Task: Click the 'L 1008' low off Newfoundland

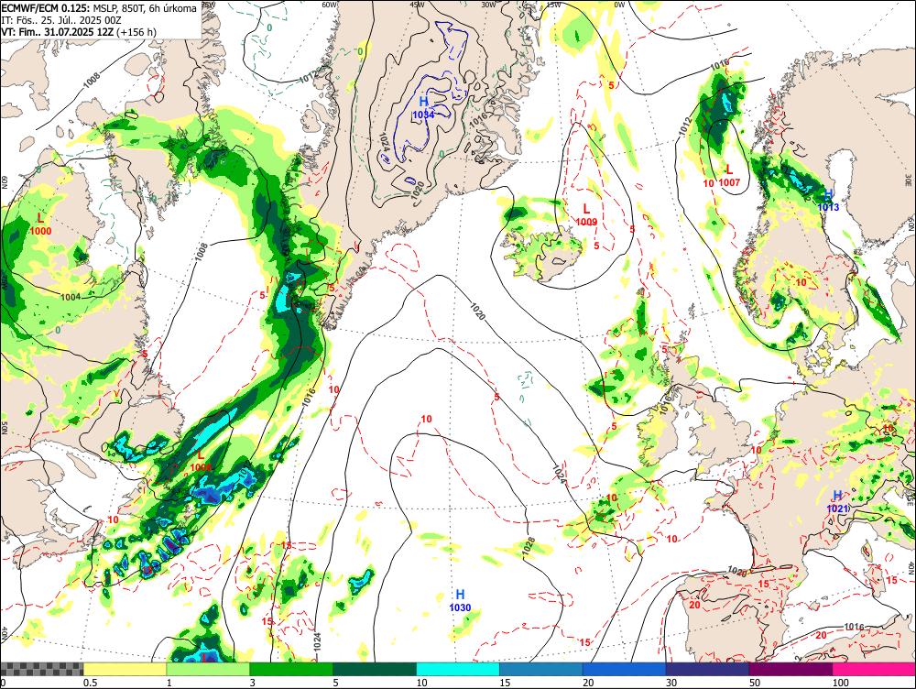Action: [201, 461]
